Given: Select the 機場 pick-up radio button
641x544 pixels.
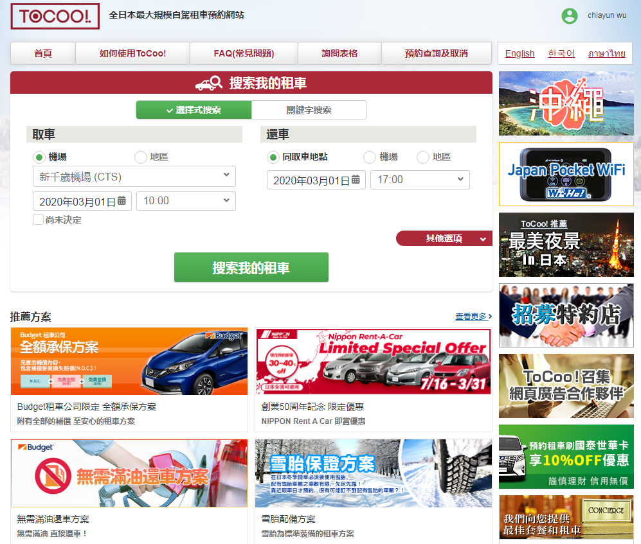Looking at the screenshot, I should [x=39, y=157].
